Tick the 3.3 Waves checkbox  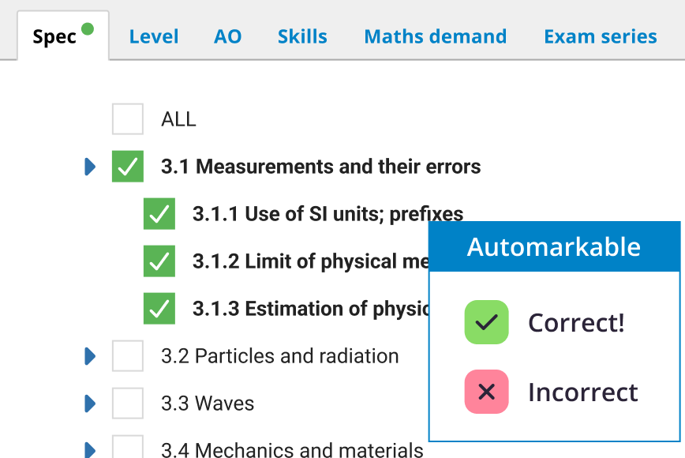coord(127,404)
